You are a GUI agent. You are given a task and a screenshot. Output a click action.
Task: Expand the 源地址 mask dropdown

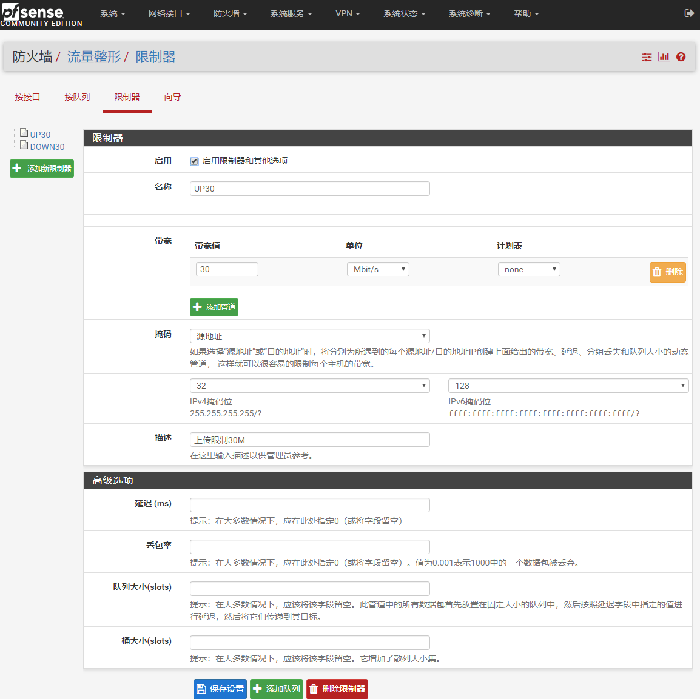309,336
